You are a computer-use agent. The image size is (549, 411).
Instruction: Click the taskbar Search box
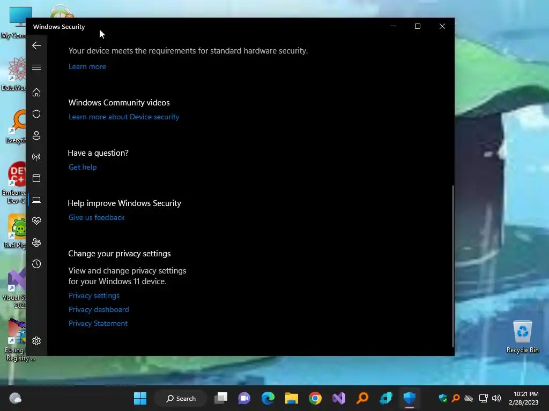pyautogui.click(x=181, y=398)
